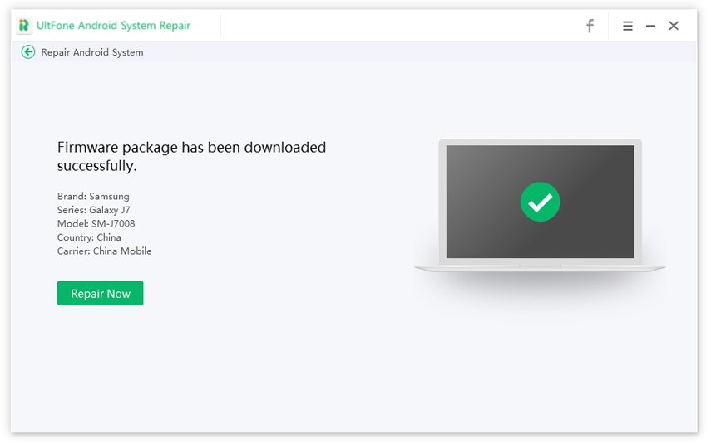Click the UltFone logo icon

tap(24, 26)
